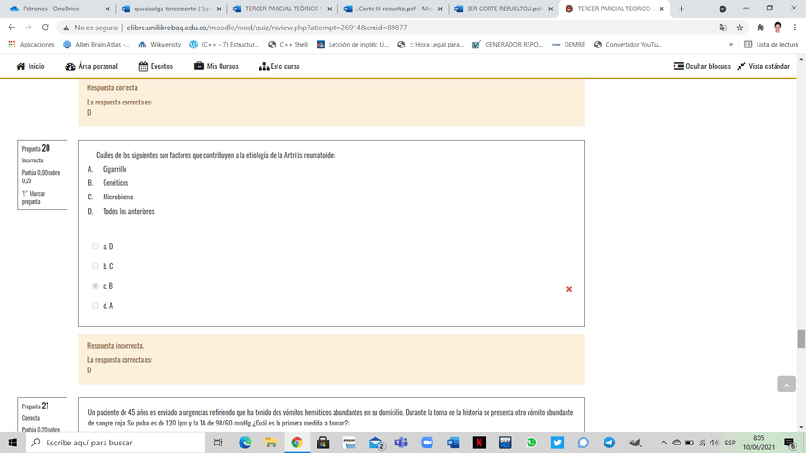This screenshot has height=453, width=806.
Task: Open a new browser tab
Action: pos(681,9)
